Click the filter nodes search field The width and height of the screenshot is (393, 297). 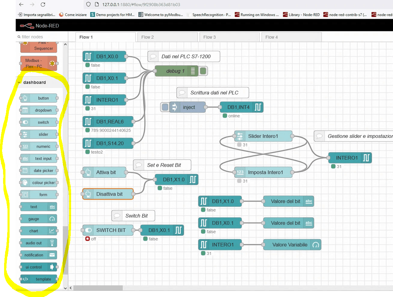42,37
